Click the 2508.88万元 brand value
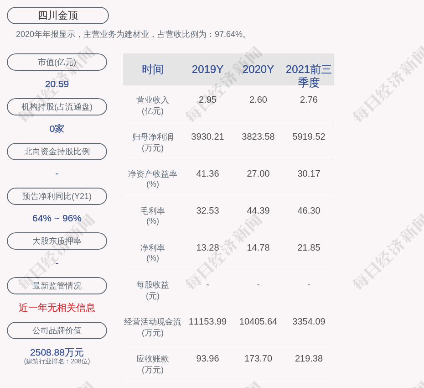The image size is (424, 388). (57, 352)
